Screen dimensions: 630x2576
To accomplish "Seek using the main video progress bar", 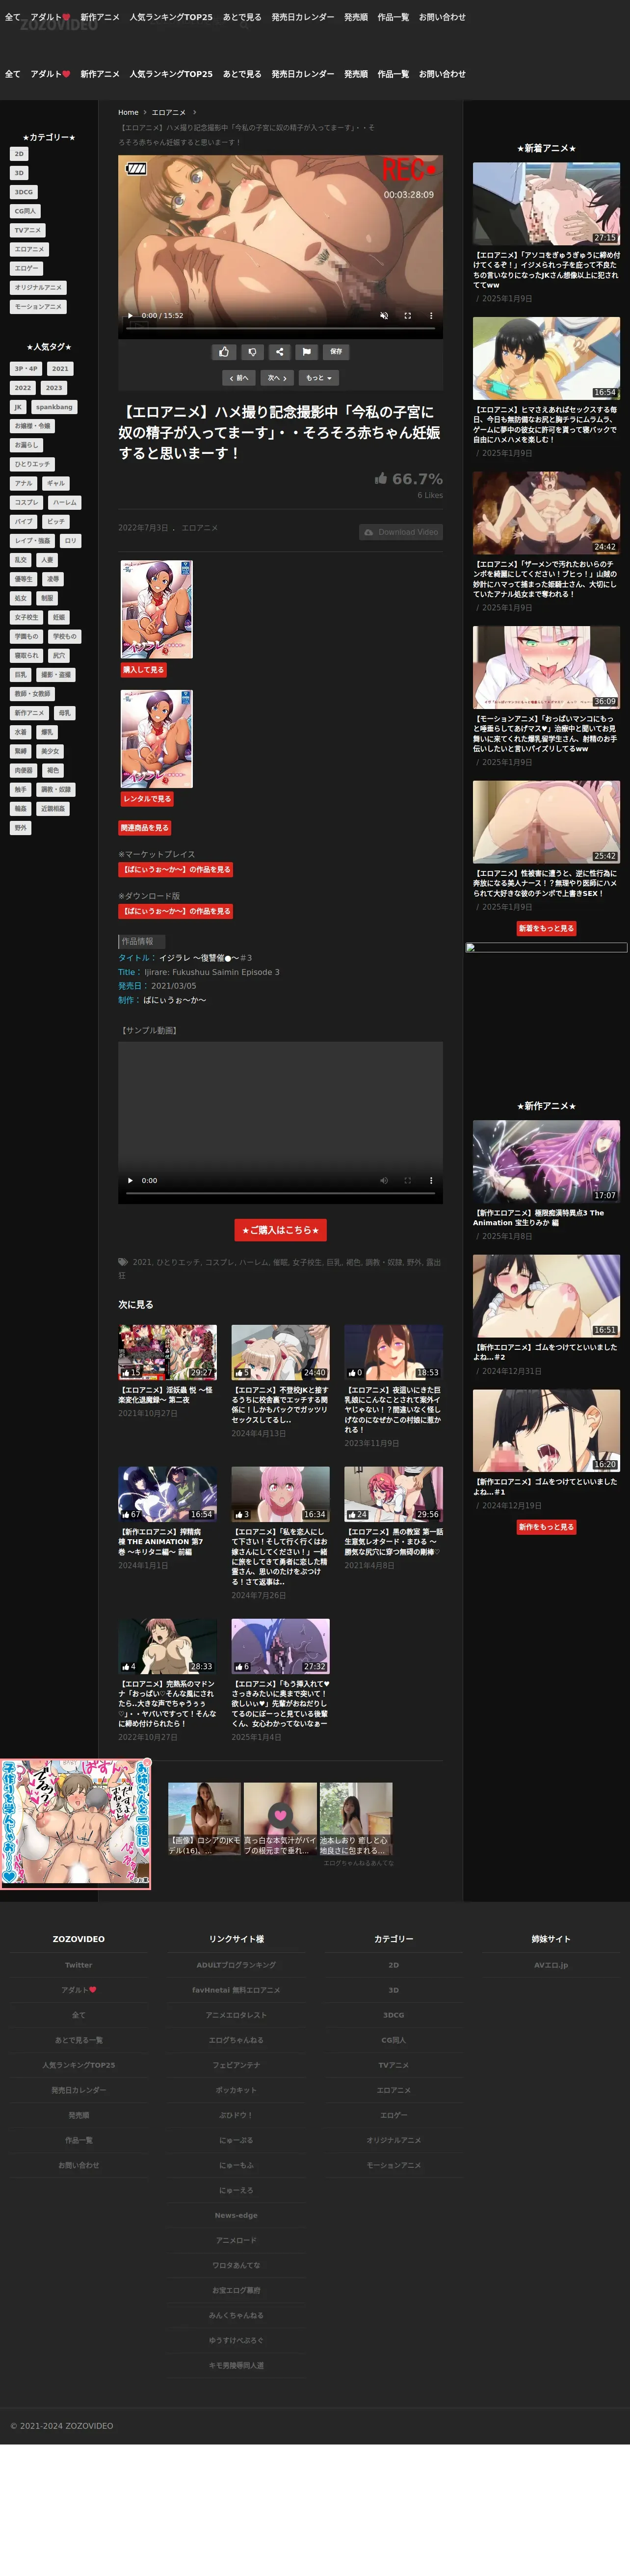I will pos(280,328).
